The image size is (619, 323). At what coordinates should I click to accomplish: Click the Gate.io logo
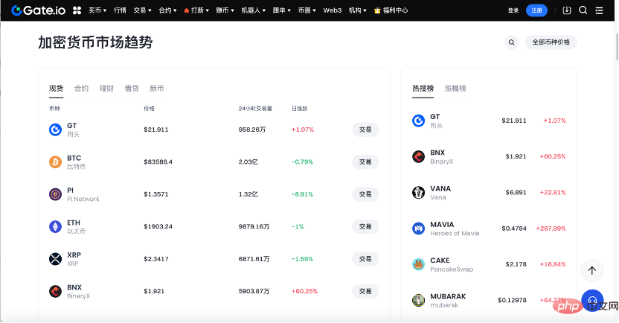click(x=38, y=10)
